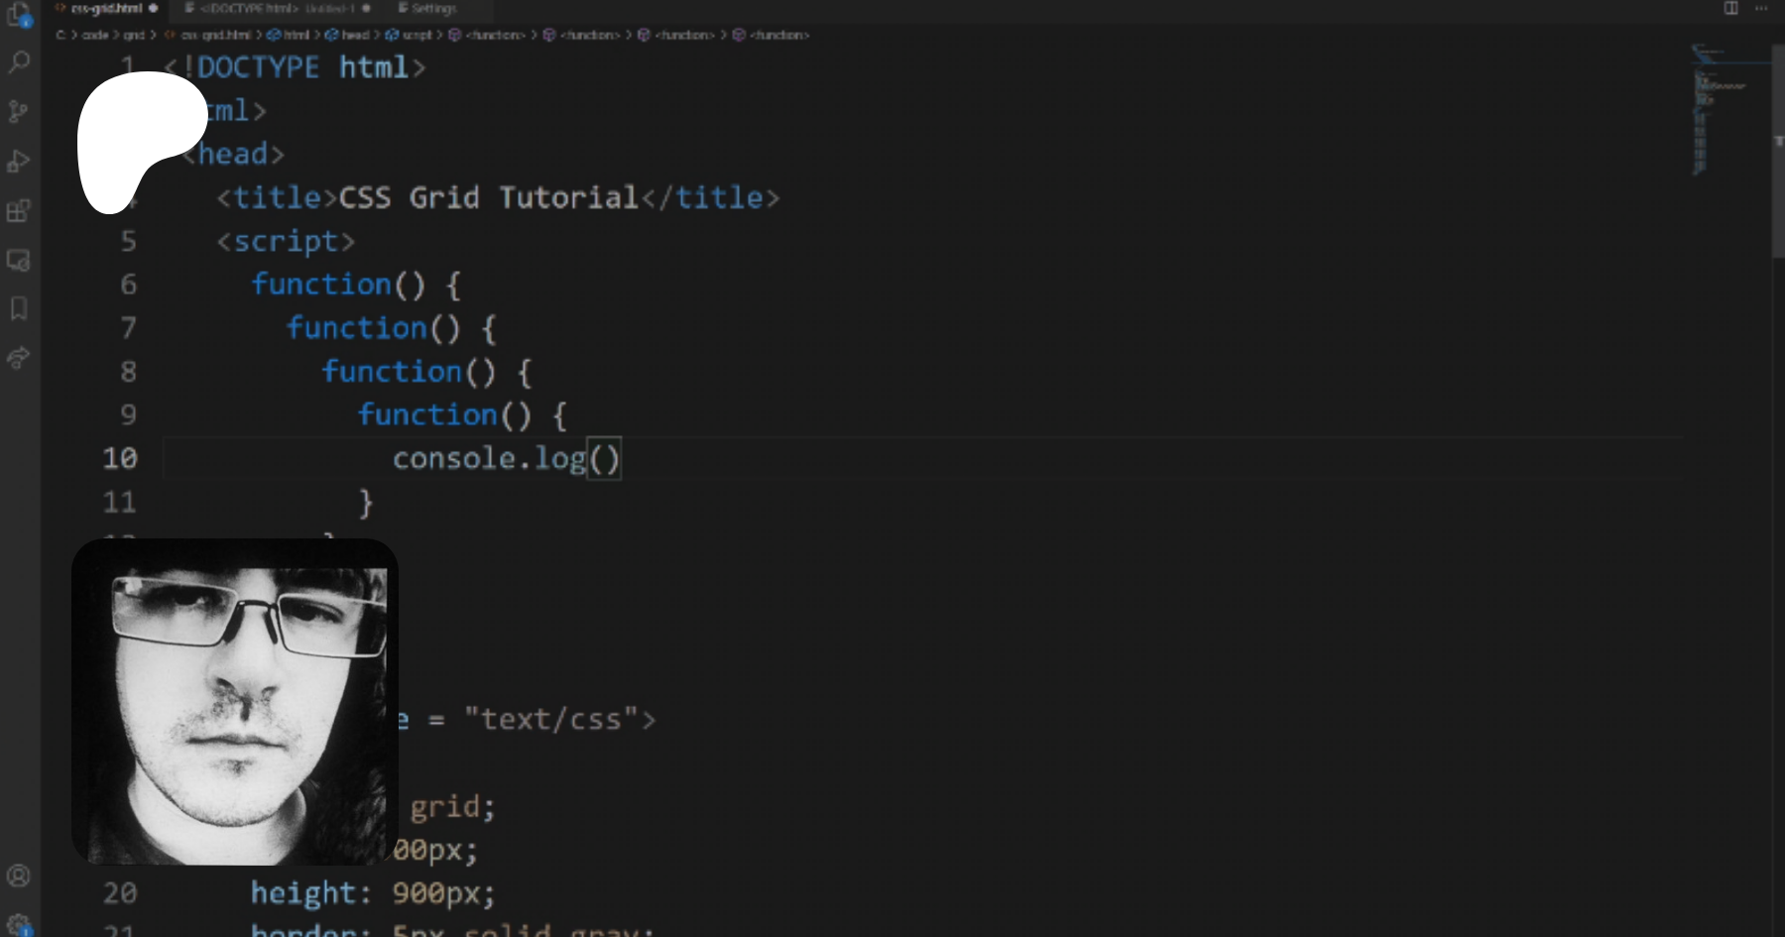
Task: Open the Explorer view in activity bar
Action: click(19, 14)
